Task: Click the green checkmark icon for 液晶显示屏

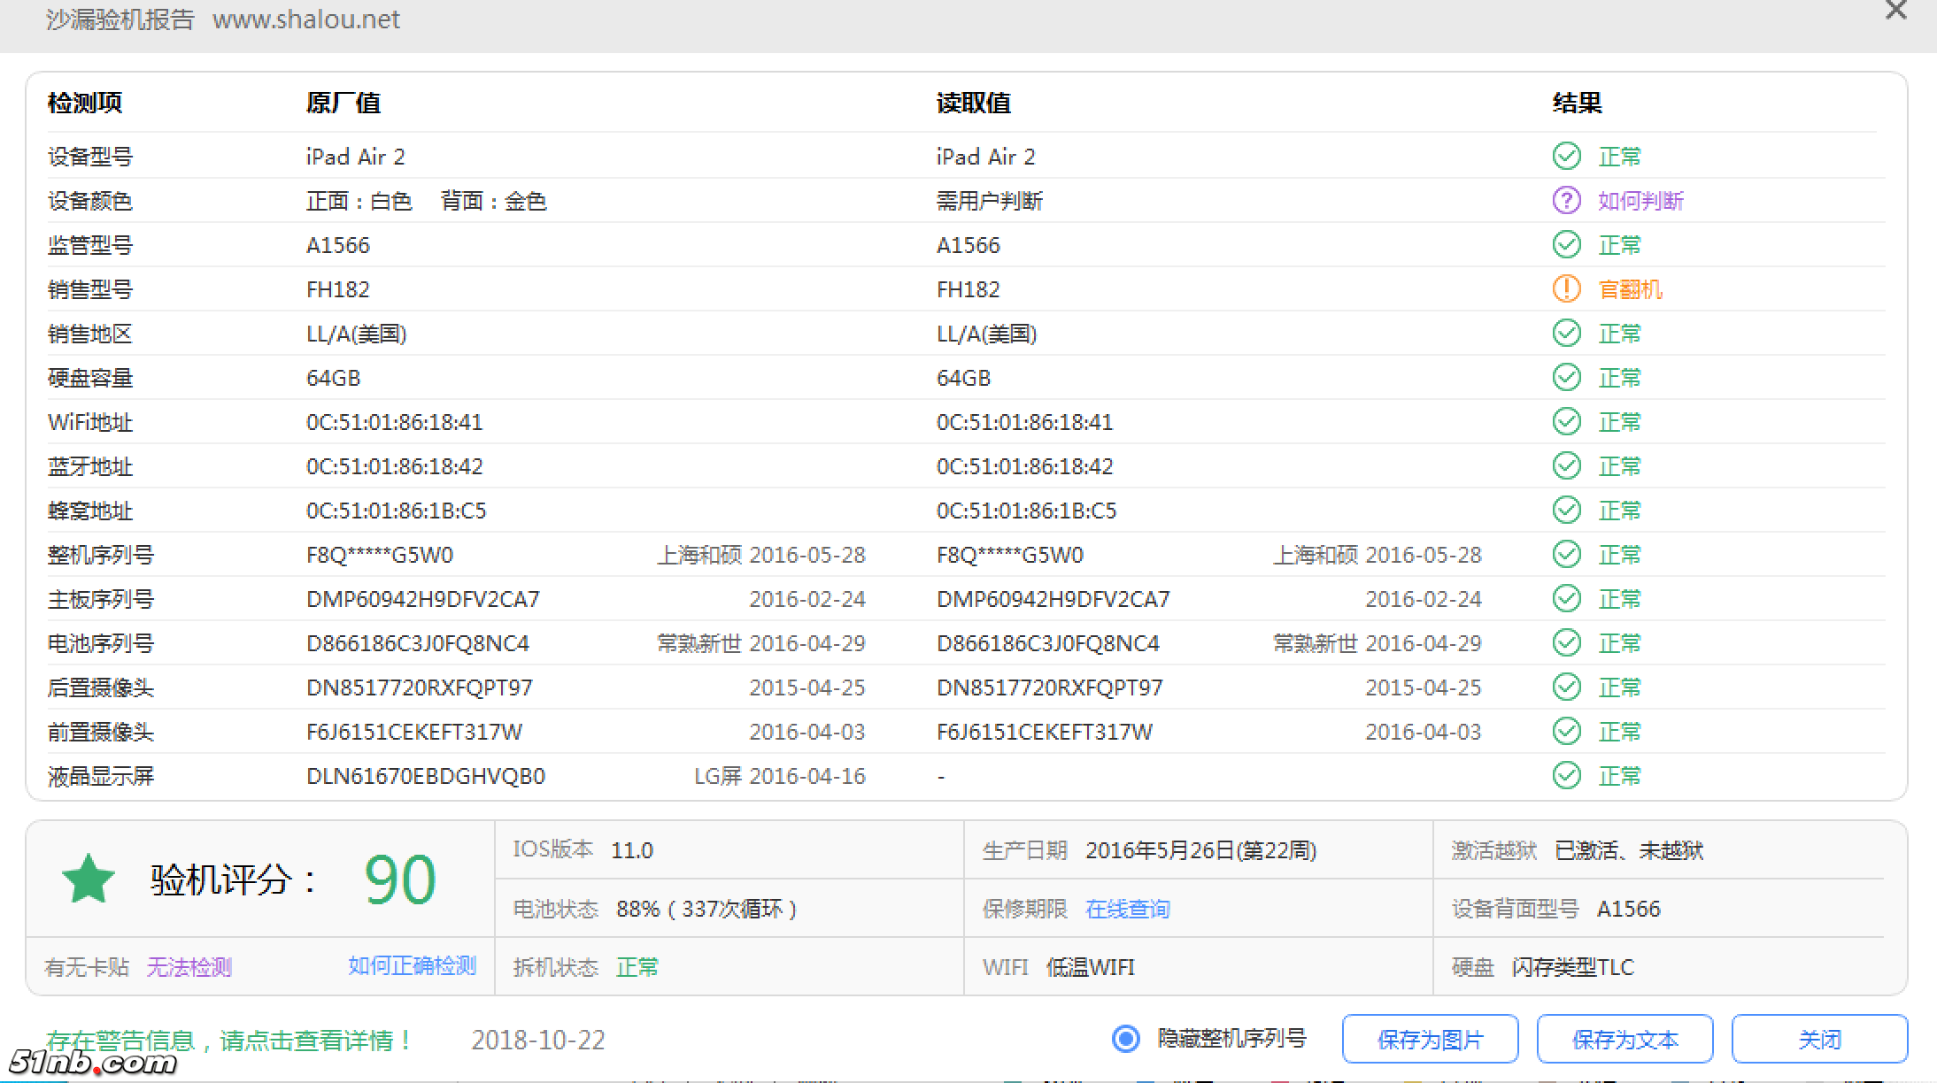Action: pyautogui.click(x=1566, y=775)
